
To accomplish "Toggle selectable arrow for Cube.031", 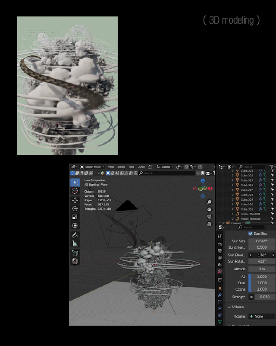I will [272, 209].
